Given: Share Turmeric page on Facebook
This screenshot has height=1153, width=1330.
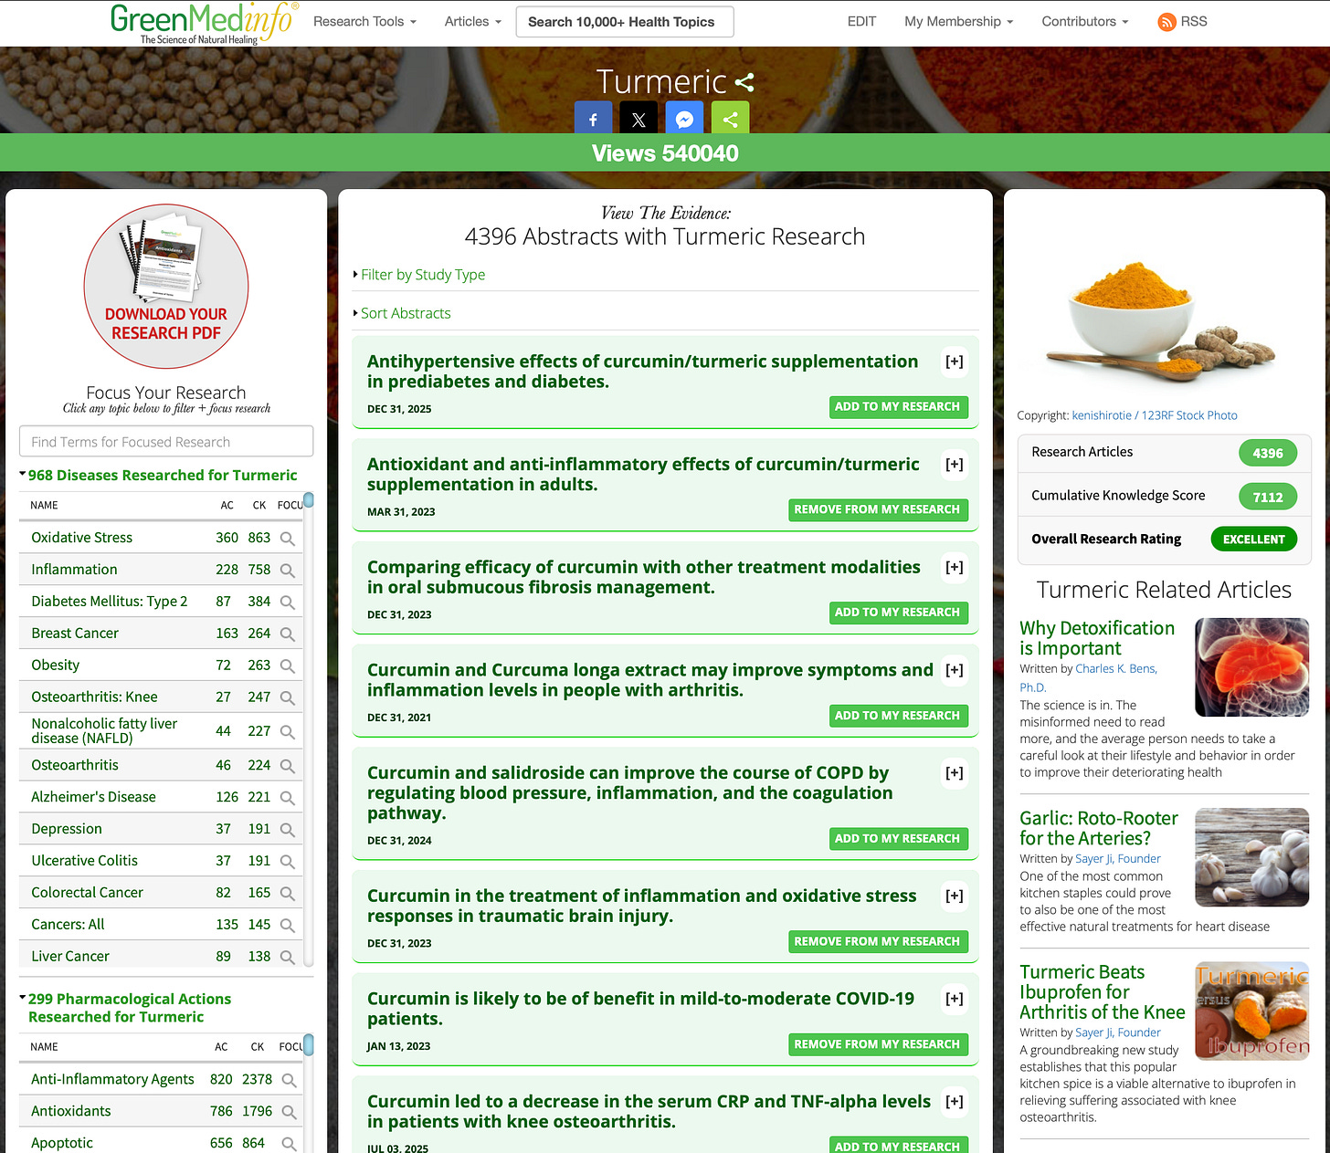Looking at the screenshot, I should 593,119.
